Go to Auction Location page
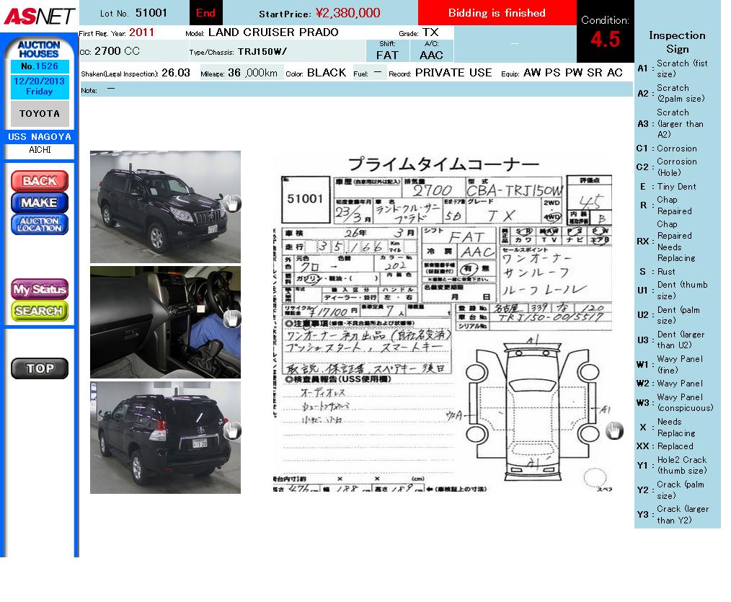This screenshot has width=731, height=602. [39, 224]
